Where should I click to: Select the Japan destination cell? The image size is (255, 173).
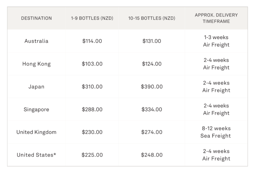point(37,86)
